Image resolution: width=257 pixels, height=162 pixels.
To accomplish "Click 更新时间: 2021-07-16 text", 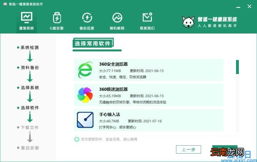I will 145,121.
